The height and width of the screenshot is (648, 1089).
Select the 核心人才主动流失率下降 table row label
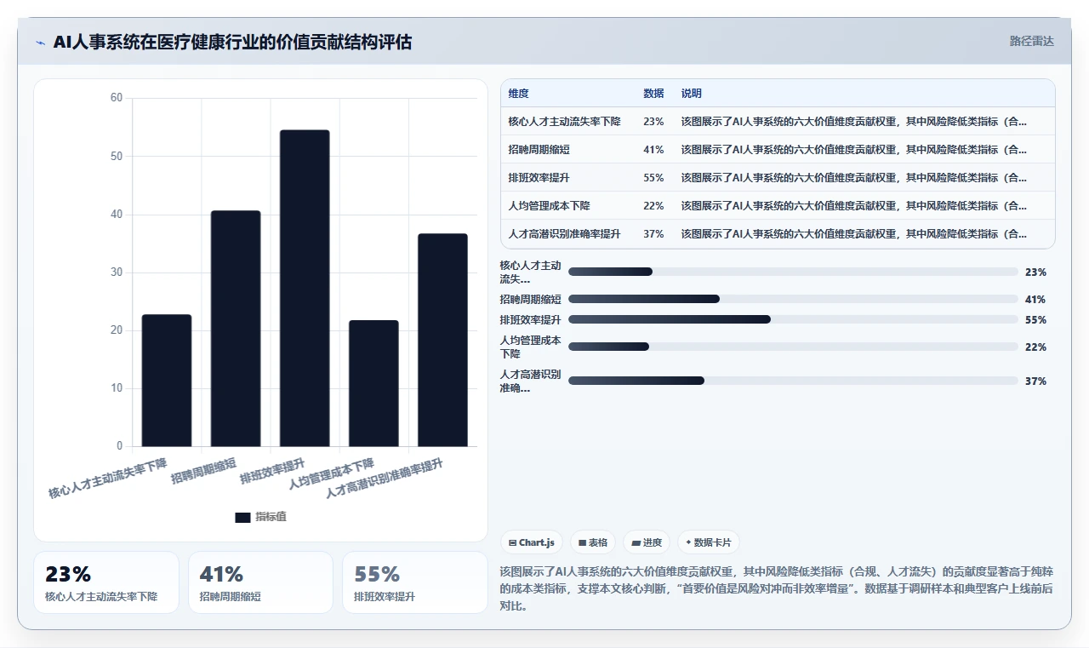[x=564, y=122]
